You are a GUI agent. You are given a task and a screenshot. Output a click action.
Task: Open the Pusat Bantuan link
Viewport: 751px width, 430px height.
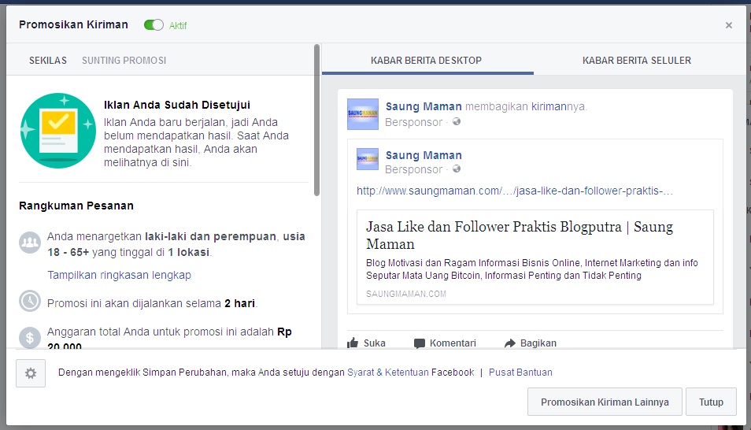pos(520,373)
